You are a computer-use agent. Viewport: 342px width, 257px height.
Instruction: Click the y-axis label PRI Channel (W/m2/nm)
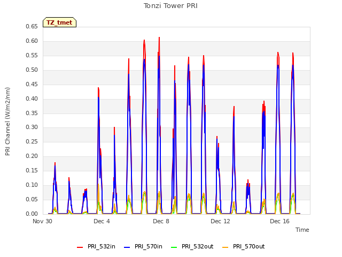(x=7, y=122)
